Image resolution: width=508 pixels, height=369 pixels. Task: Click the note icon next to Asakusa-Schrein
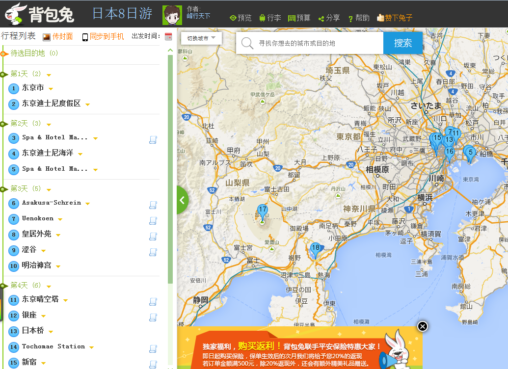tap(153, 205)
